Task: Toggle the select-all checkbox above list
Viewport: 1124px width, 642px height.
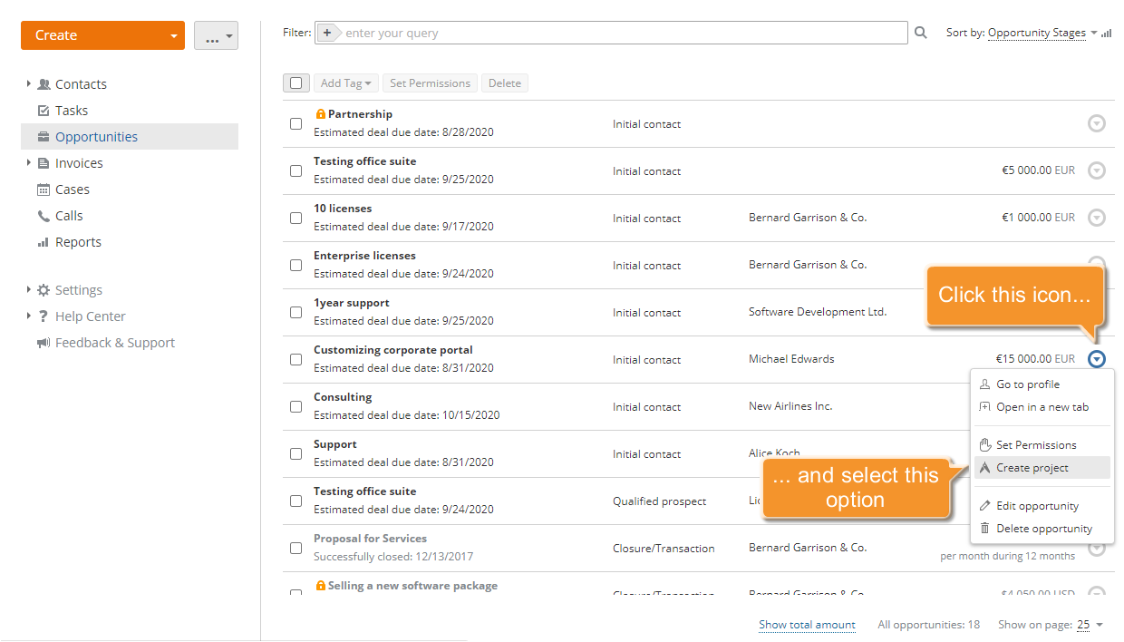Action: pos(296,83)
